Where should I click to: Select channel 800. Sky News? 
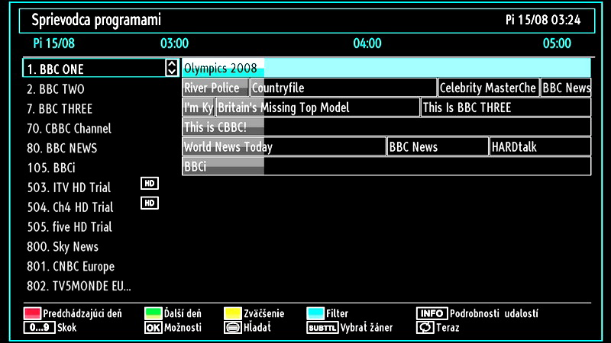tap(63, 247)
